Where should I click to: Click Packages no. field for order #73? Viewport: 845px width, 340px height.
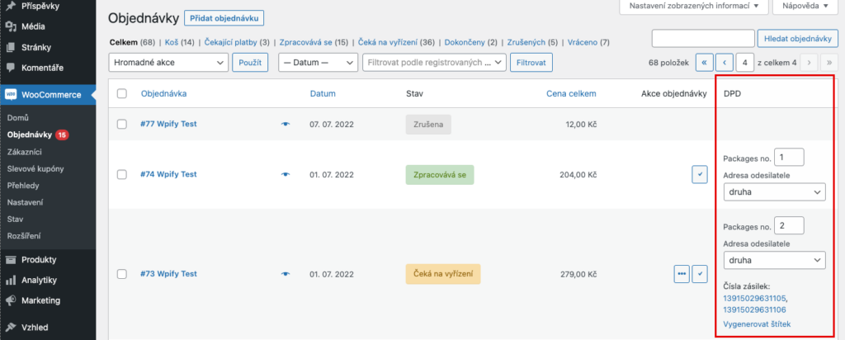[x=790, y=226]
